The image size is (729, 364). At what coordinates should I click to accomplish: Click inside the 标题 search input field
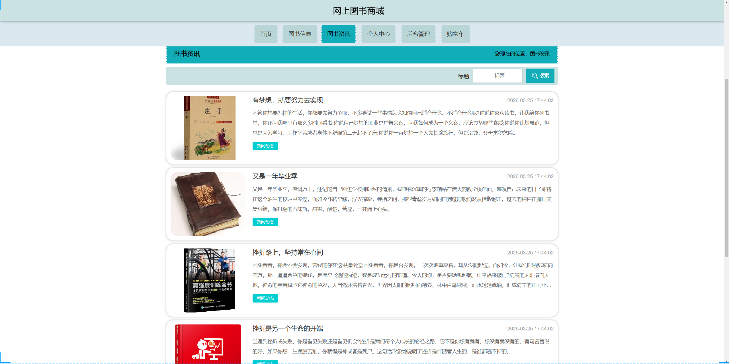497,75
